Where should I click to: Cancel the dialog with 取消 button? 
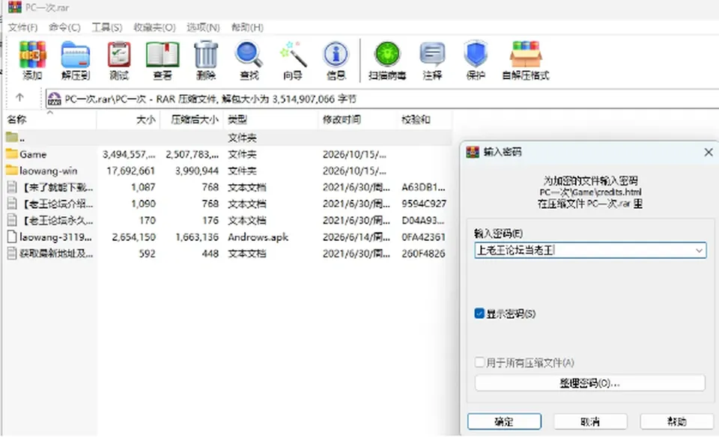pyautogui.click(x=590, y=421)
